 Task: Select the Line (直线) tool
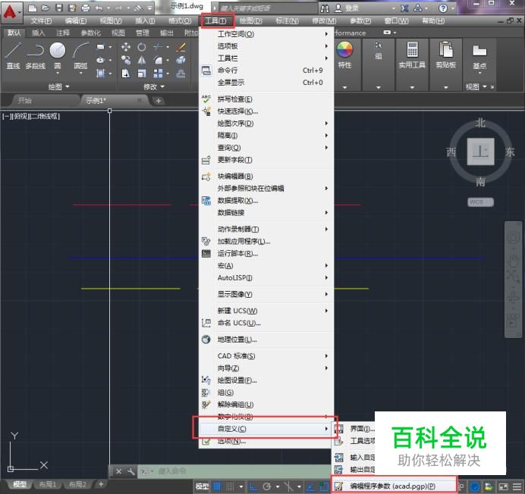click(13, 55)
